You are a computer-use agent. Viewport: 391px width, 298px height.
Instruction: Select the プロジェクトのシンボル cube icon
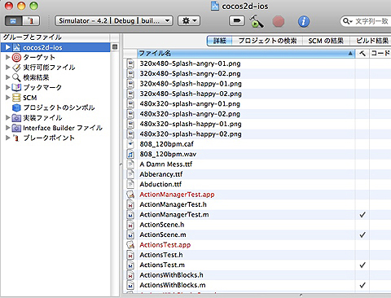click(x=16, y=107)
